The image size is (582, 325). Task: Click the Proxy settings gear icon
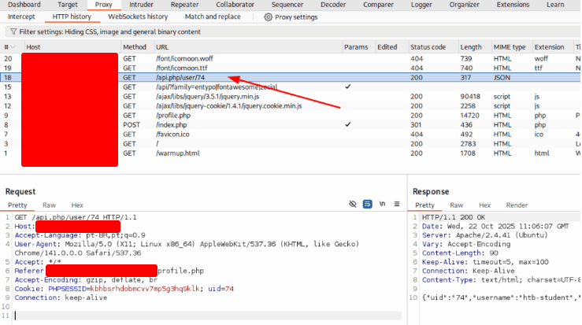[269, 17]
